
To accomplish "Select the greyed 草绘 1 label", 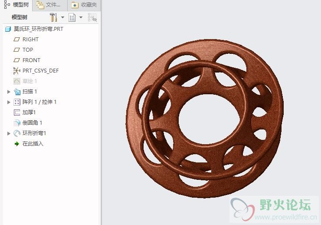I will tap(29, 81).
